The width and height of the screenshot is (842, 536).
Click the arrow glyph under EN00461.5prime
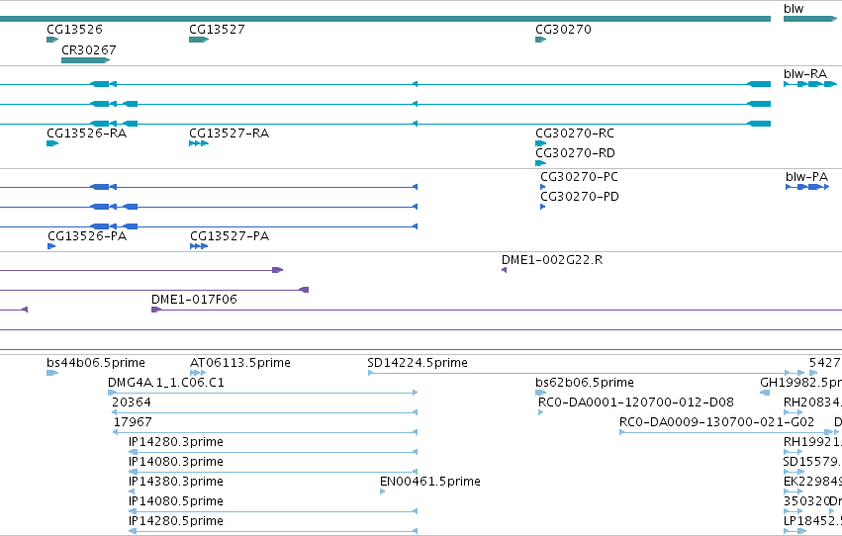pos(382,491)
